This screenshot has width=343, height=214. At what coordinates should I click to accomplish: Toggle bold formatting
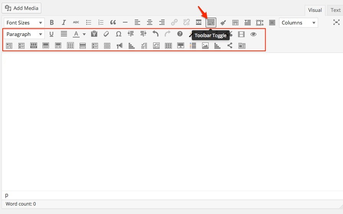(x=52, y=23)
